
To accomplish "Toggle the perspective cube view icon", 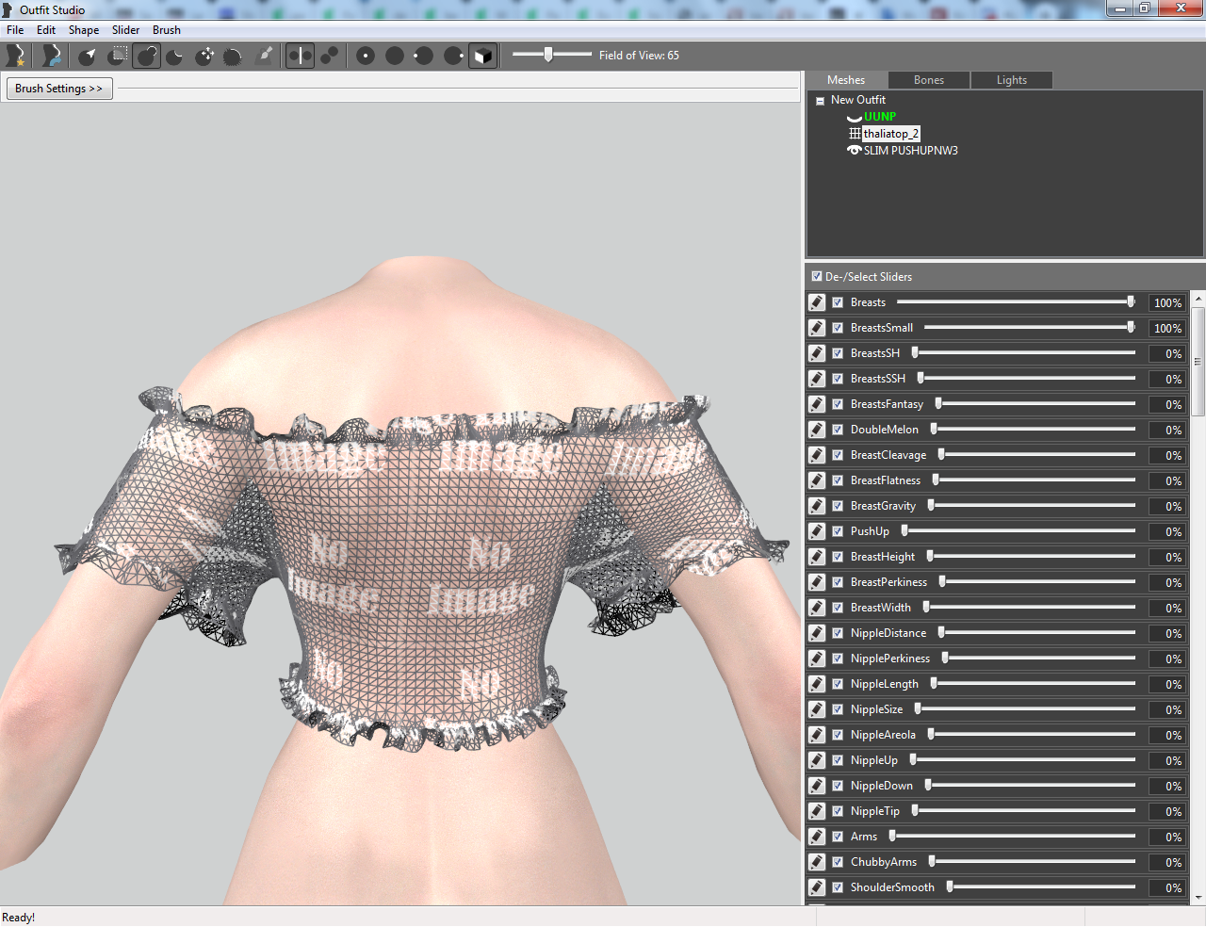I will coord(482,56).
